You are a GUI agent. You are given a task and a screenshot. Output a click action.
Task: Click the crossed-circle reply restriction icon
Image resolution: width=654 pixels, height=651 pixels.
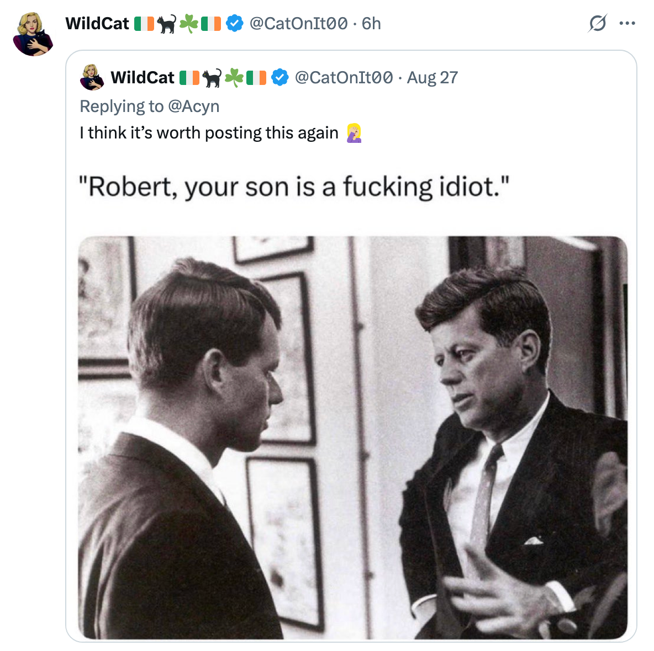pyautogui.click(x=597, y=23)
